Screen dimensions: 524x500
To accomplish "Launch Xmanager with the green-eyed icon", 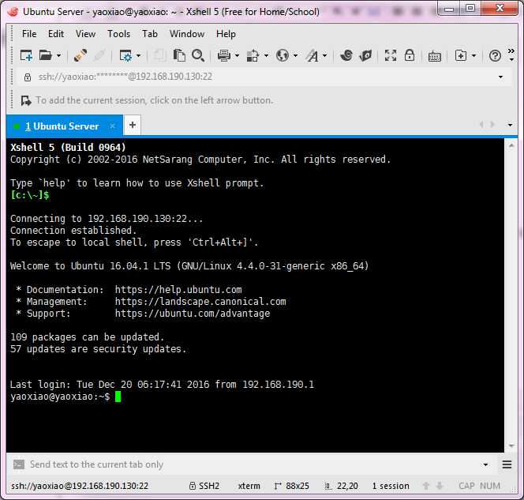I will coord(365,55).
